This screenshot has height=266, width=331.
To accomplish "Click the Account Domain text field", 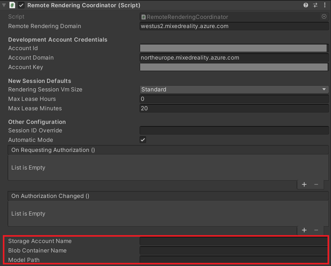I will [x=234, y=58].
